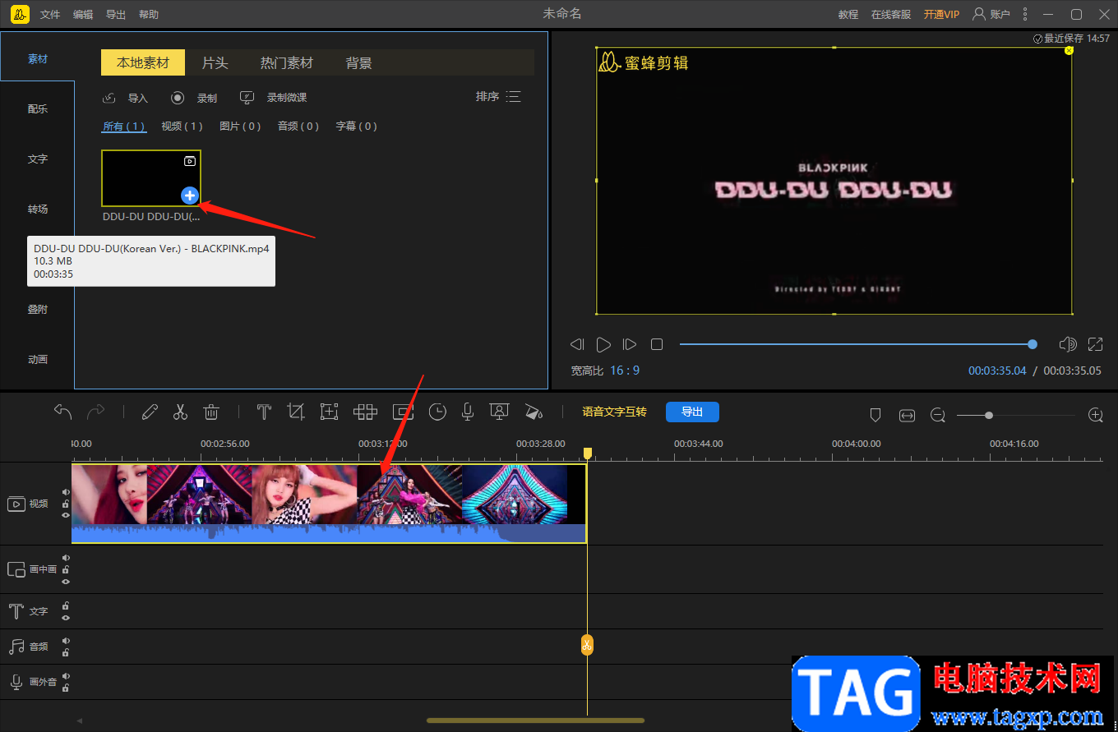
Task: Split the clip with the scissors tool
Action: click(x=181, y=412)
